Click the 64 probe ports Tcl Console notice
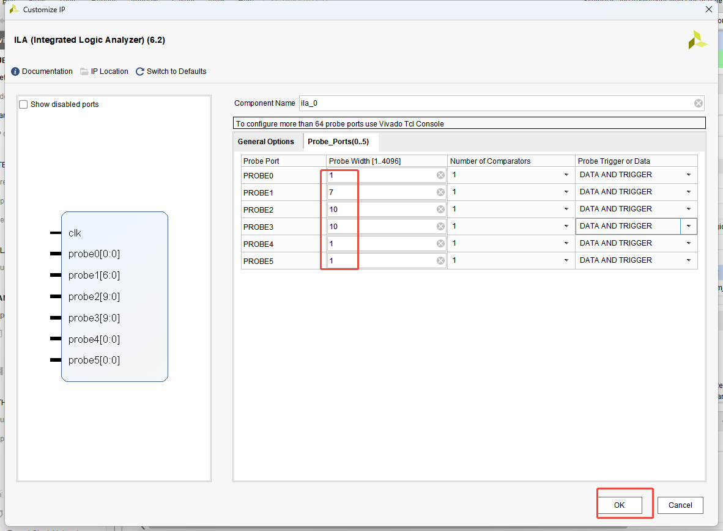723x531 pixels. pos(469,123)
